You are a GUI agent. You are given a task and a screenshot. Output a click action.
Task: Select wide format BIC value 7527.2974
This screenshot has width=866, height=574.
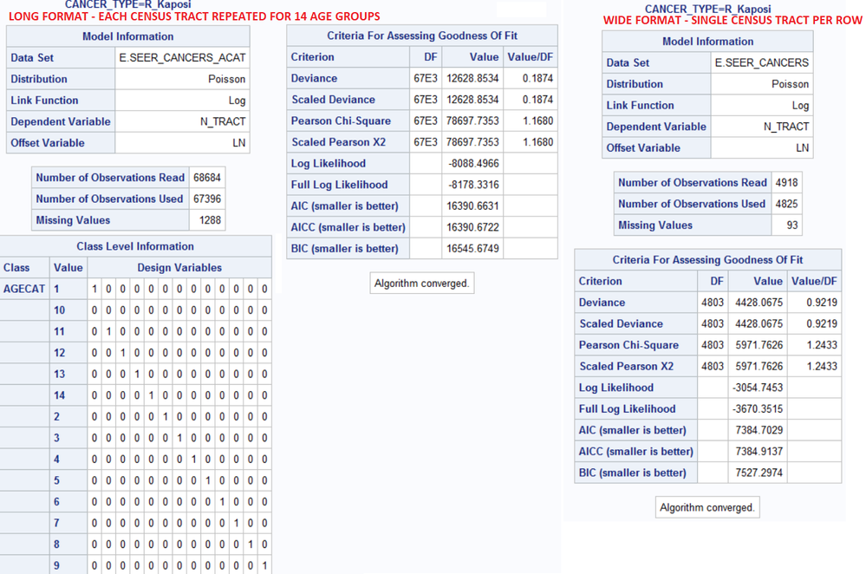click(x=759, y=473)
